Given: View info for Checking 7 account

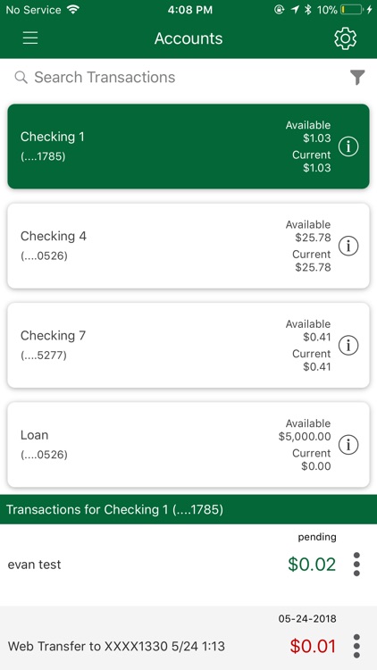Looking at the screenshot, I should click(348, 345).
